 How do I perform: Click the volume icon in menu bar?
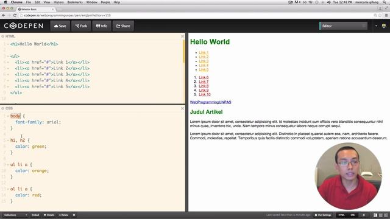tap(328, 2)
